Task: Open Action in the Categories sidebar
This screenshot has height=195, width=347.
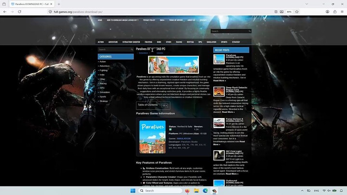Action: point(103,62)
